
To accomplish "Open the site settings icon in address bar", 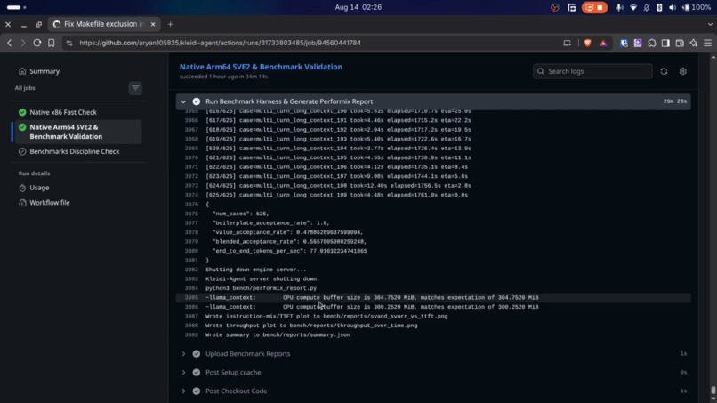I will 69,43.
